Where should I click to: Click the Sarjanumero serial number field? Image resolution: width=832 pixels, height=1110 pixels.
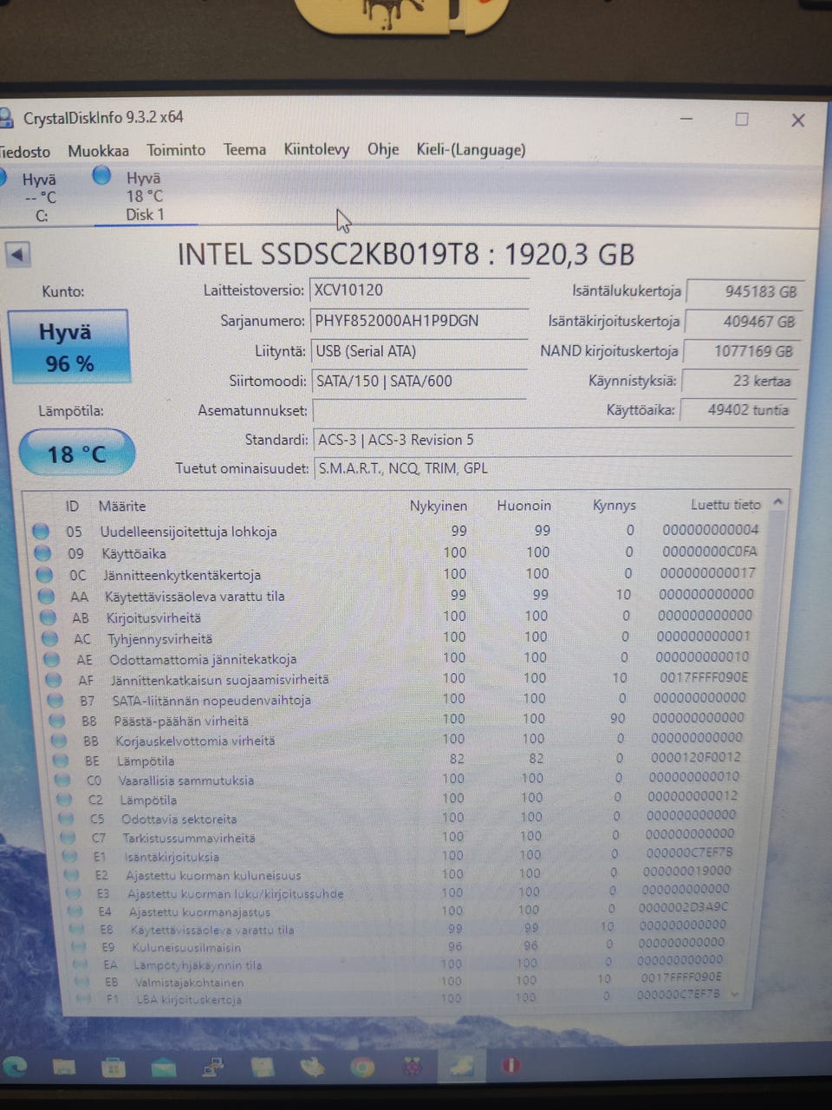419,321
